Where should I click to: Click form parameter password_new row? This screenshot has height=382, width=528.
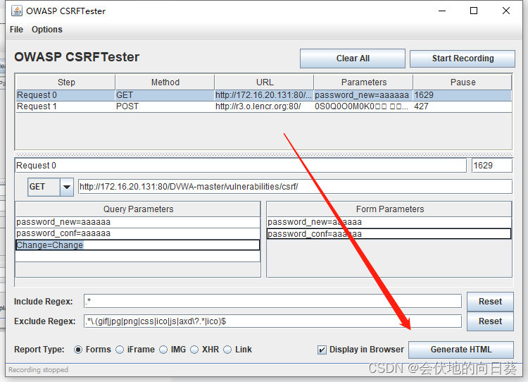coord(389,222)
